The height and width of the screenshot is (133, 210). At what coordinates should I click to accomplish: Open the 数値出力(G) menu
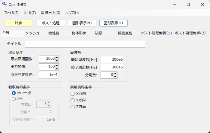click(x=50, y=13)
